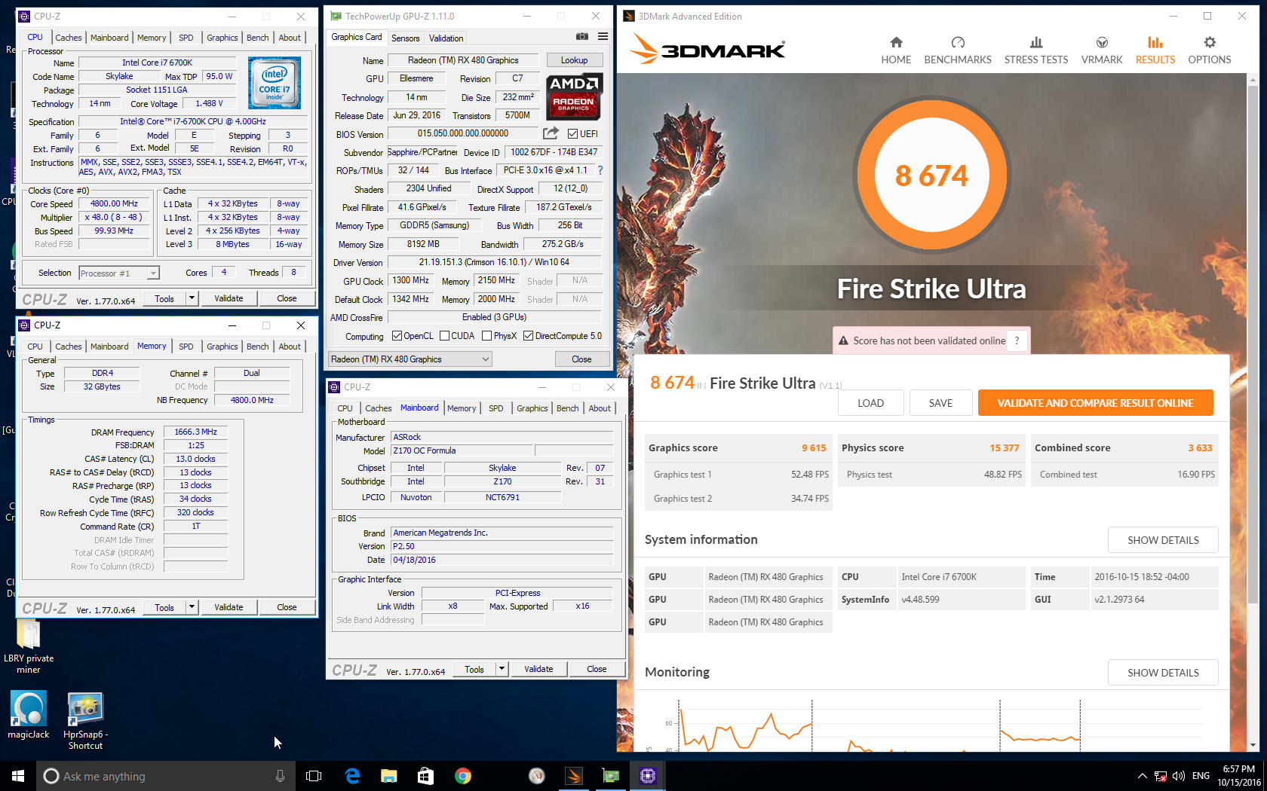Switch to Caches tab in top CPU-Z window
The image size is (1267, 791).
pos(69,38)
